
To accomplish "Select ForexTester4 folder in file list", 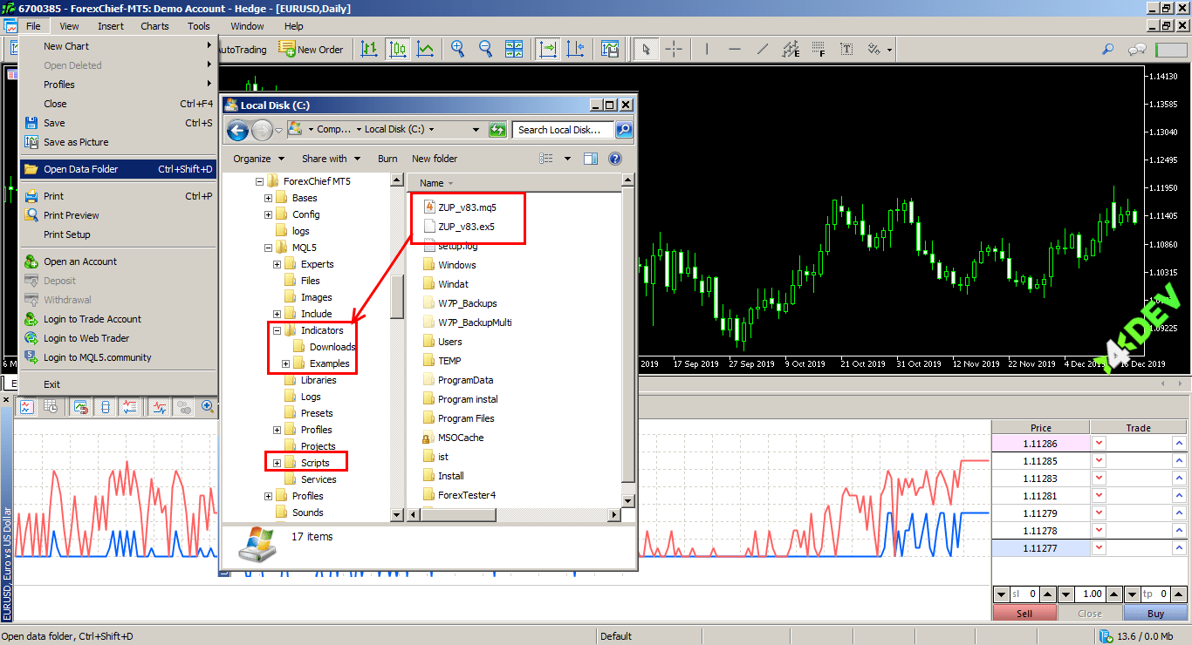I will [x=459, y=495].
